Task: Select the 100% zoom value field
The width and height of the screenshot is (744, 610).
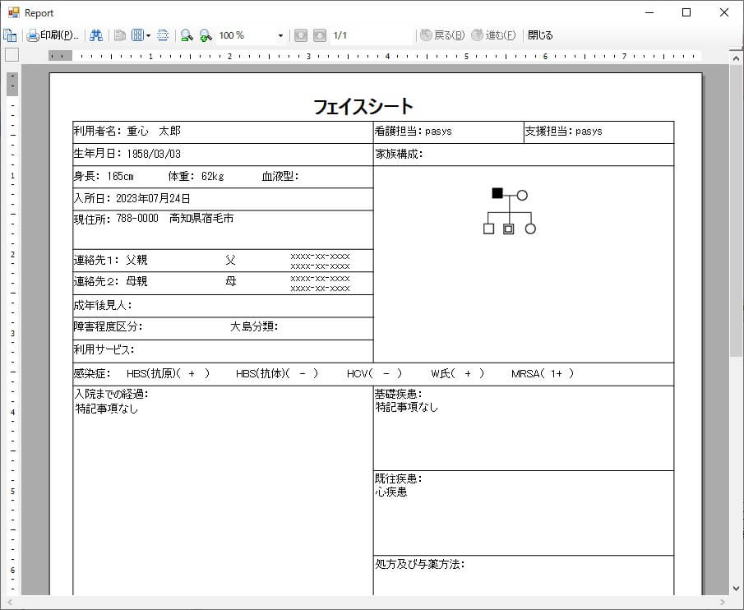Action: [234, 35]
